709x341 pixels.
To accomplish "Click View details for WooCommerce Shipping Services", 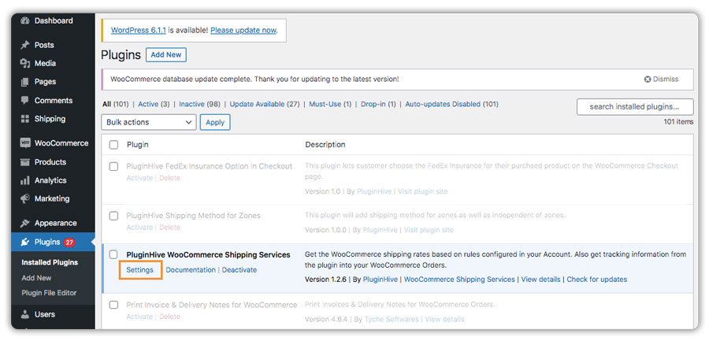I will point(540,280).
